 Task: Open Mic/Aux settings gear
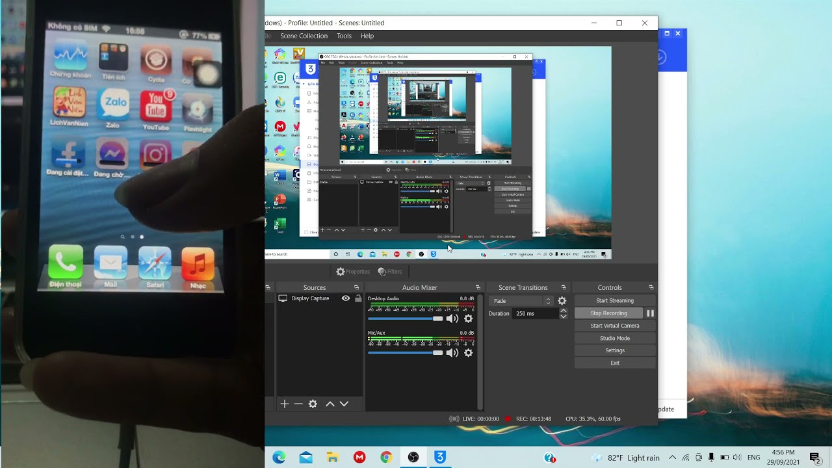tap(468, 353)
